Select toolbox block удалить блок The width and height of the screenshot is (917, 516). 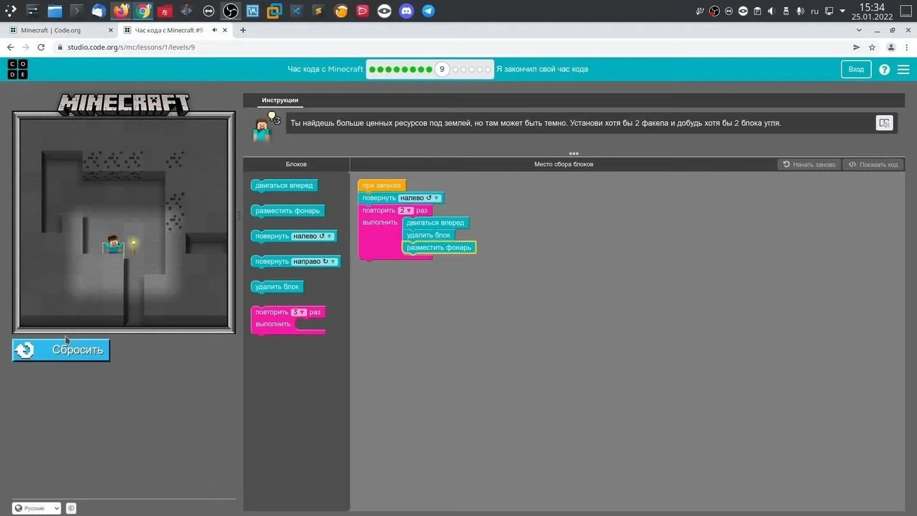pyautogui.click(x=277, y=287)
